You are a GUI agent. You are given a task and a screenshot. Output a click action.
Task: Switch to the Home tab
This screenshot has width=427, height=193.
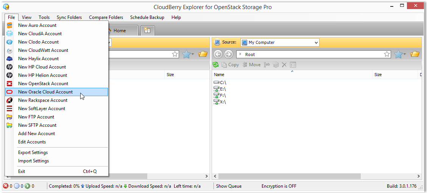tap(120, 31)
